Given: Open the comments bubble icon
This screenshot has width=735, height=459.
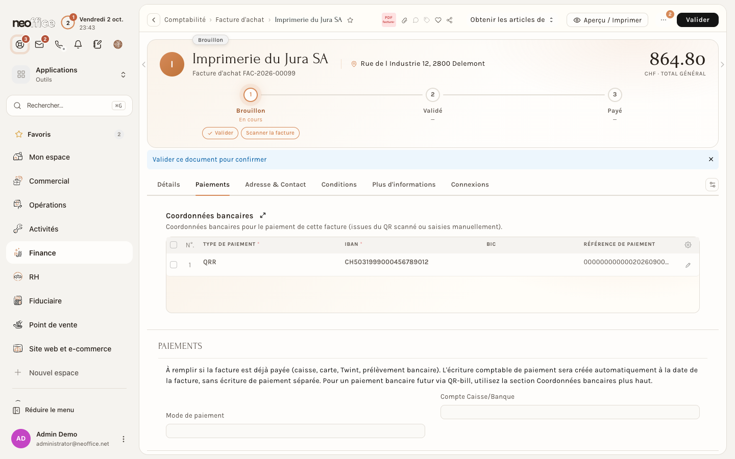Looking at the screenshot, I should tap(415, 20).
